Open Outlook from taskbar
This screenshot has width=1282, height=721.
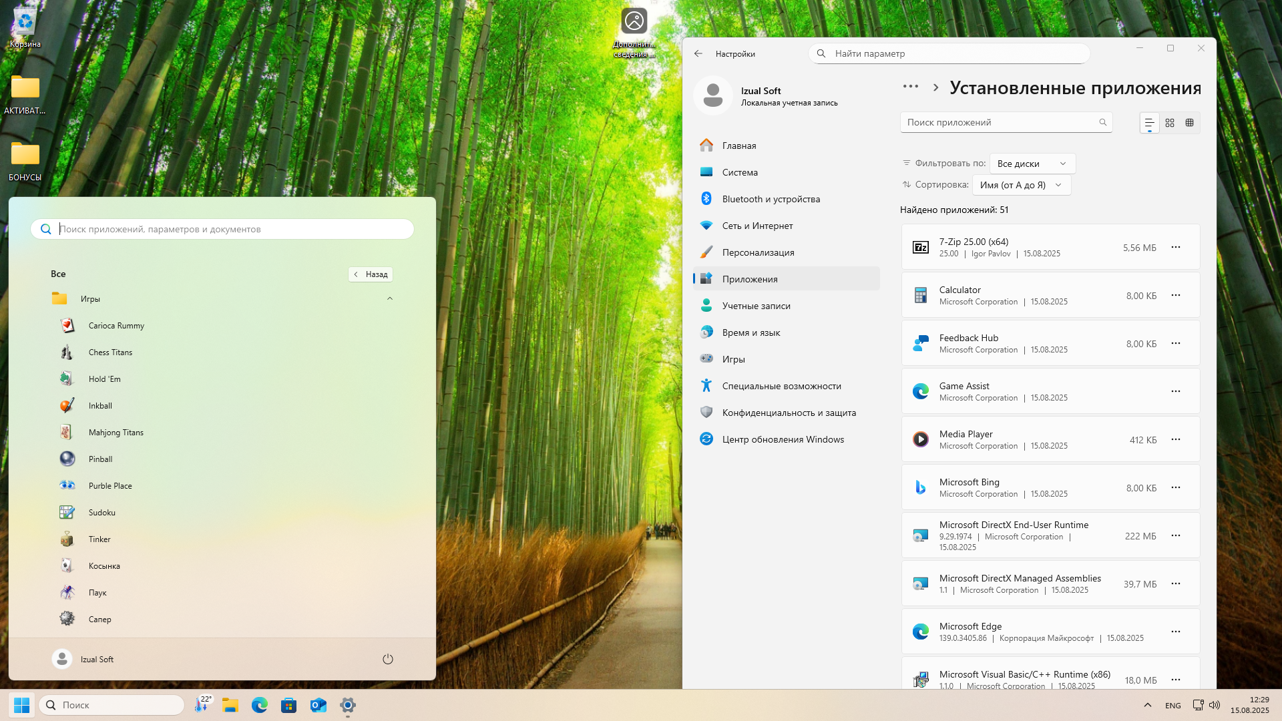(318, 705)
